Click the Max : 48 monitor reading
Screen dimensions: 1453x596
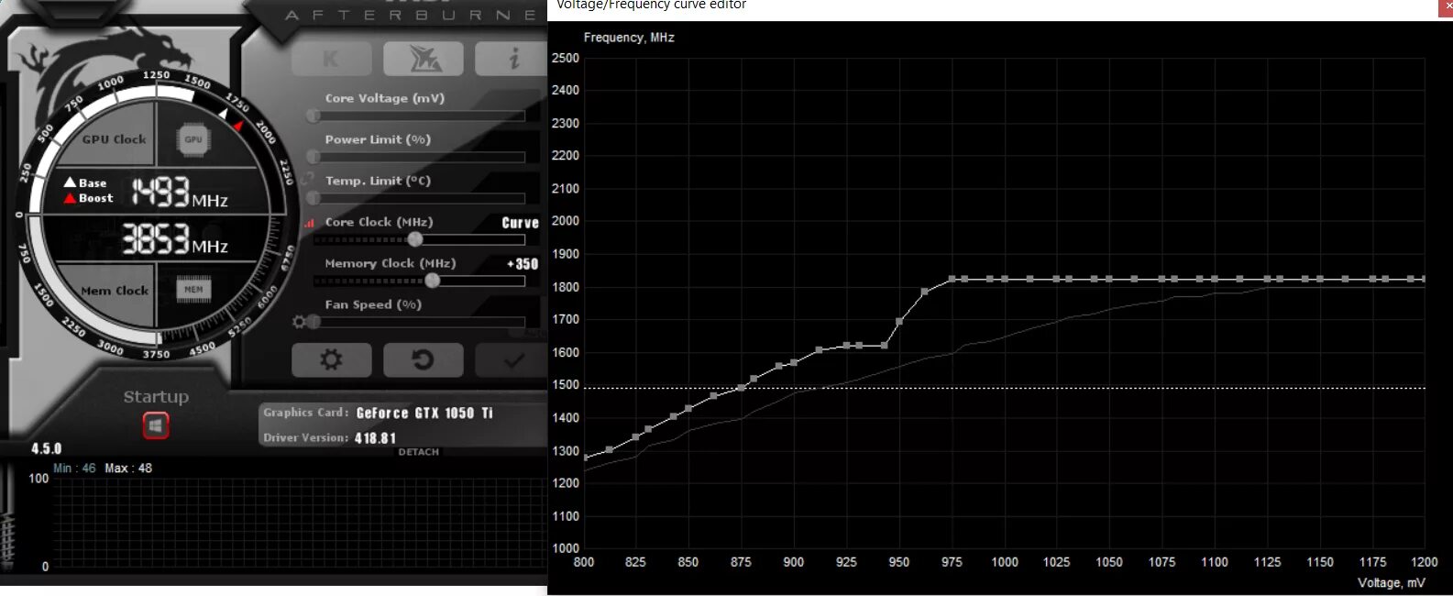coord(128,469)
